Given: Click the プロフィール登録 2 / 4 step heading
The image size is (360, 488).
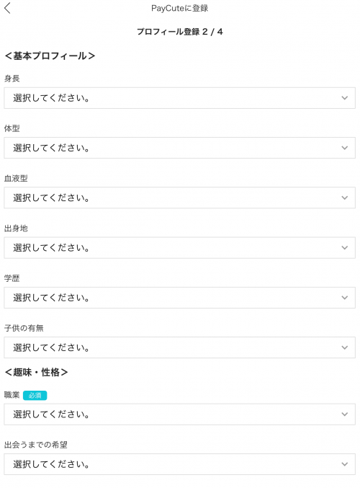Looking at the screenshot, I should pos(180,32).
